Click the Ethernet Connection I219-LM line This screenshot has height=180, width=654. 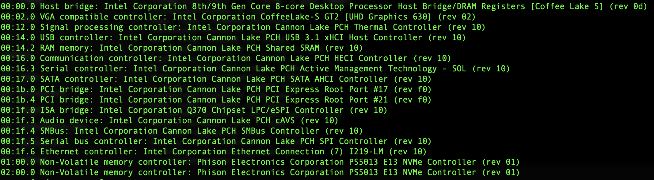point(213,152)
